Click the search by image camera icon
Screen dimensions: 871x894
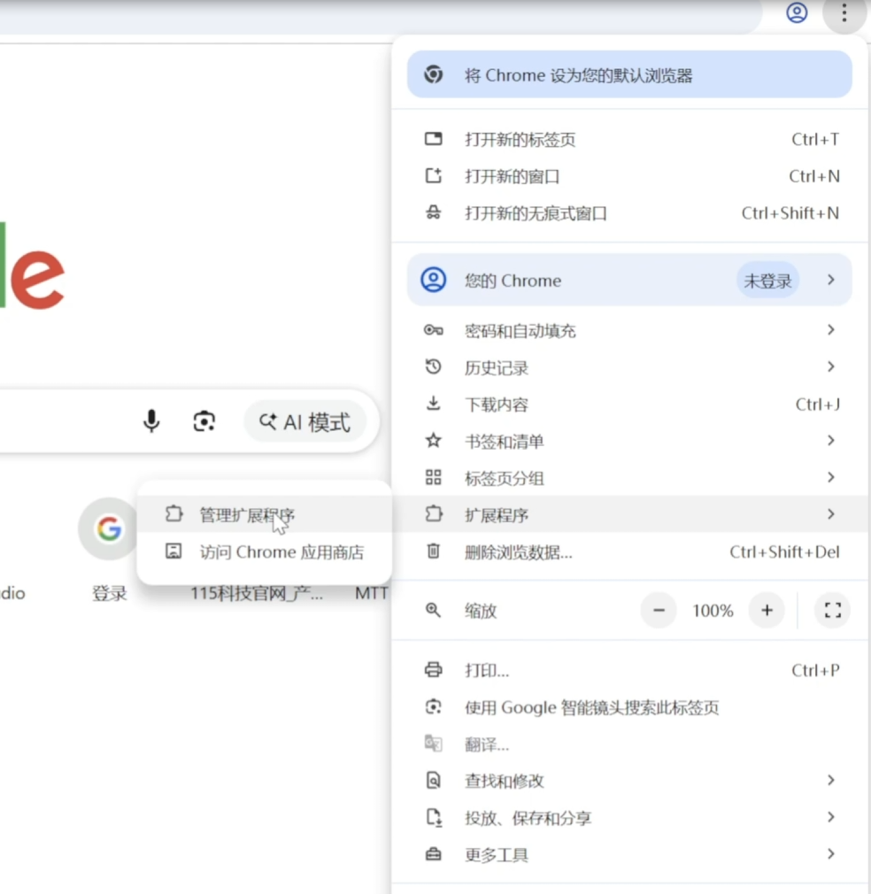(204, 421)
